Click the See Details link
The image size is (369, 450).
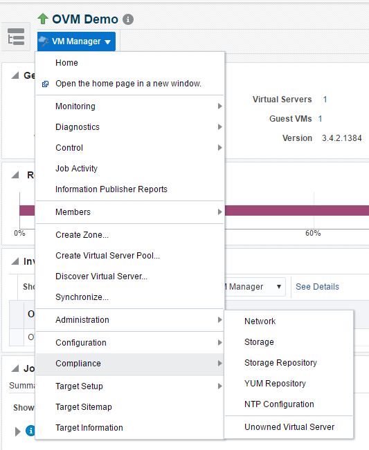pyautogui.click(x=317, y=287)
